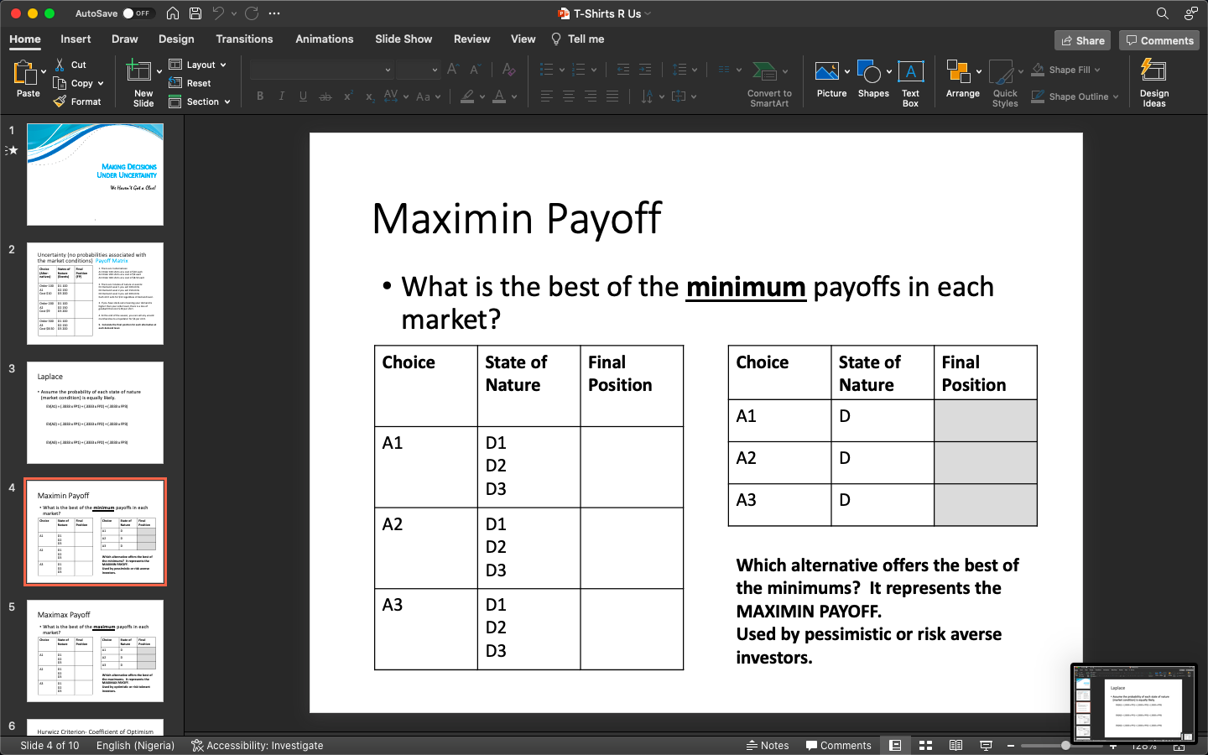
Task: Toggle Strikethrough formatting
Action: point(325,96)
